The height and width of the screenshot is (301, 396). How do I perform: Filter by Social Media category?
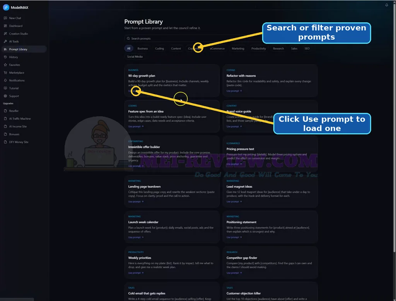point(135,56)
